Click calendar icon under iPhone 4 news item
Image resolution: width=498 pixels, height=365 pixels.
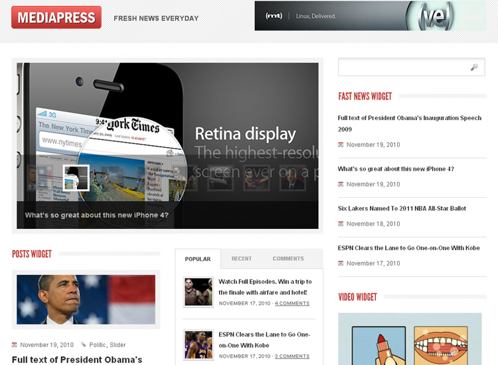click(x=341, y=184)
